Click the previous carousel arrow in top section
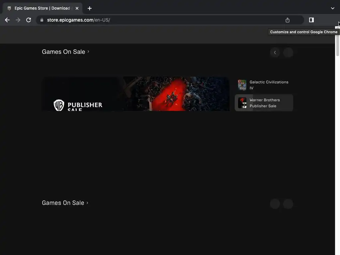The height and width of the screenshot is (255, 340). click(x=275, y=52)
